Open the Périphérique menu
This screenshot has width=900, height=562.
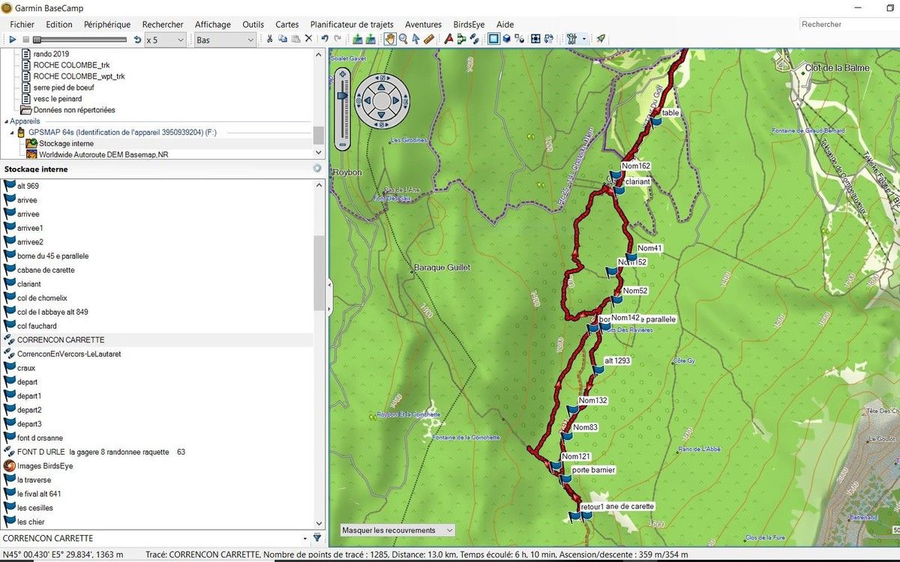[107, 25]
